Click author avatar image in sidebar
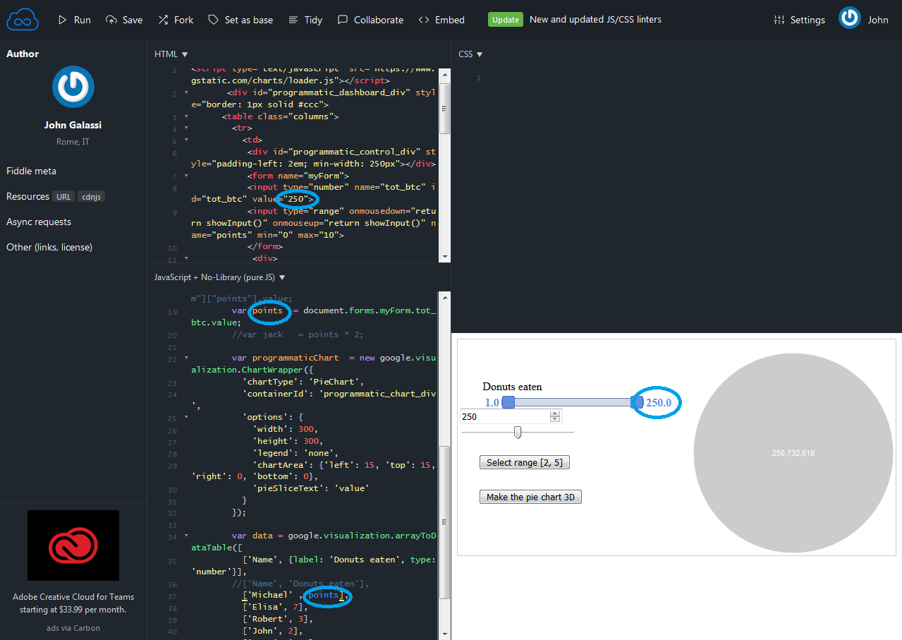Viewport: 902px width, 640px height. 73,87
